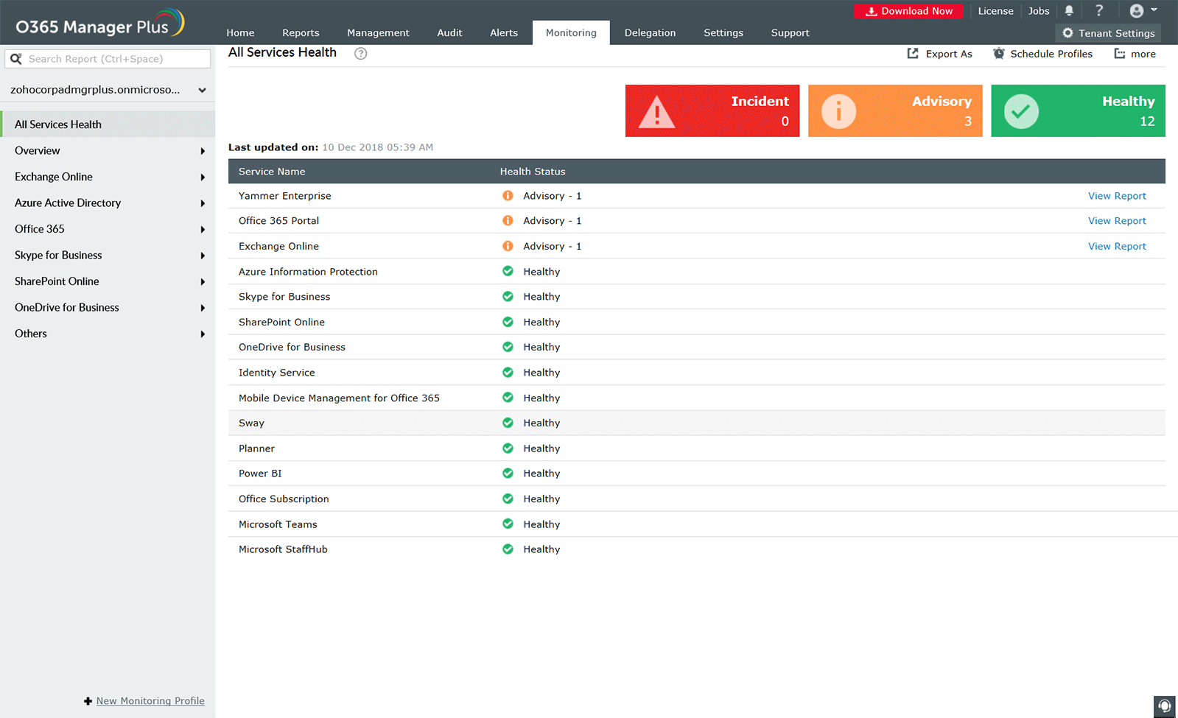Image resolution: width=1178 pixels, height=718 pixels.
Task: Click healthy check icon for Planner
Action: pos(508,448)
